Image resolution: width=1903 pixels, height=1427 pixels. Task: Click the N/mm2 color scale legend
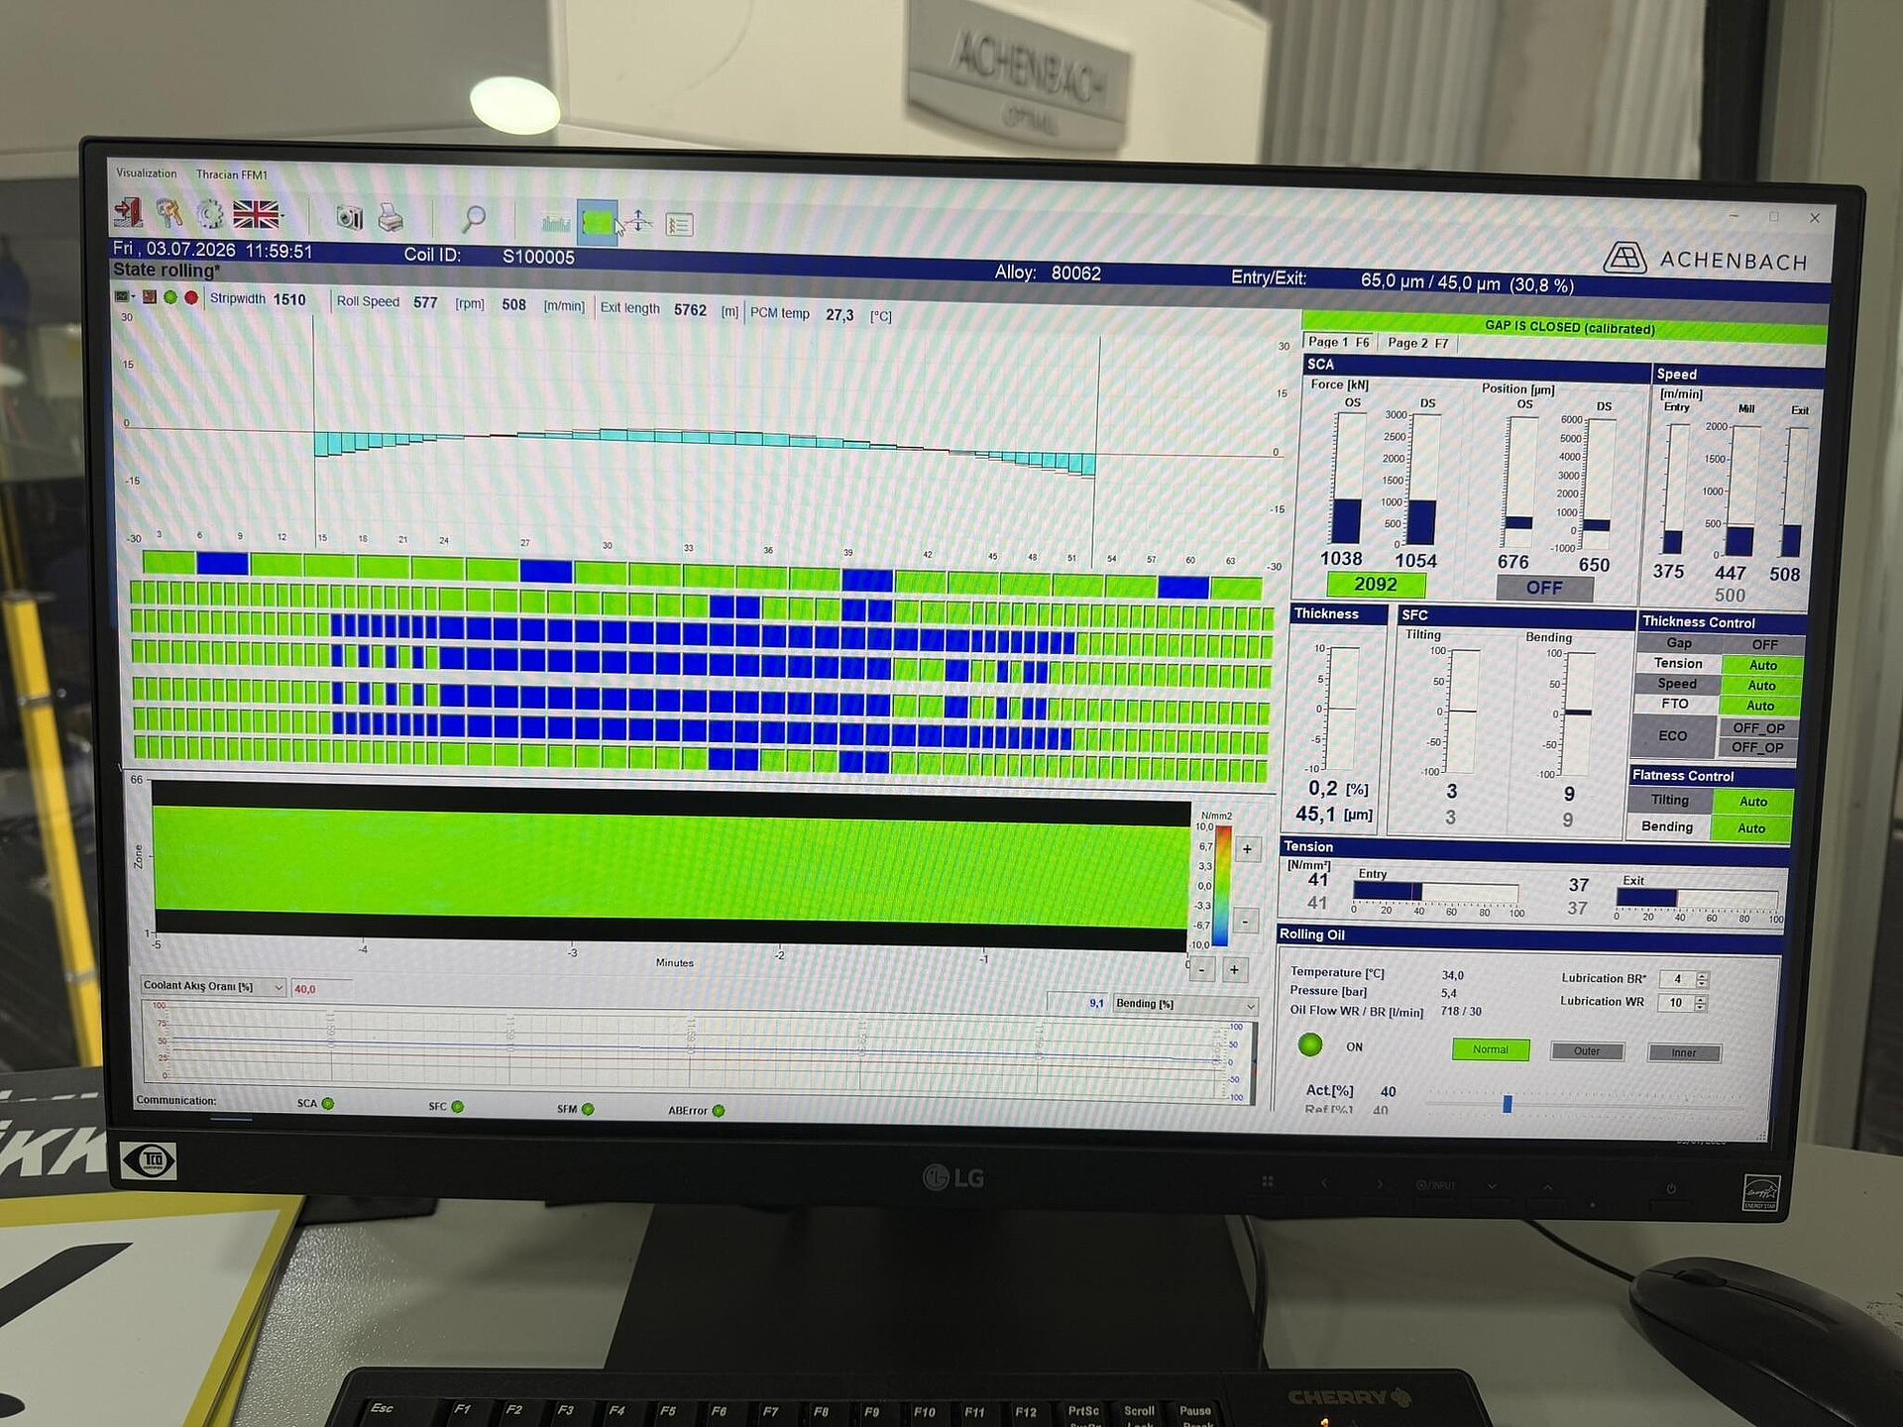[x=1222, y=885]
